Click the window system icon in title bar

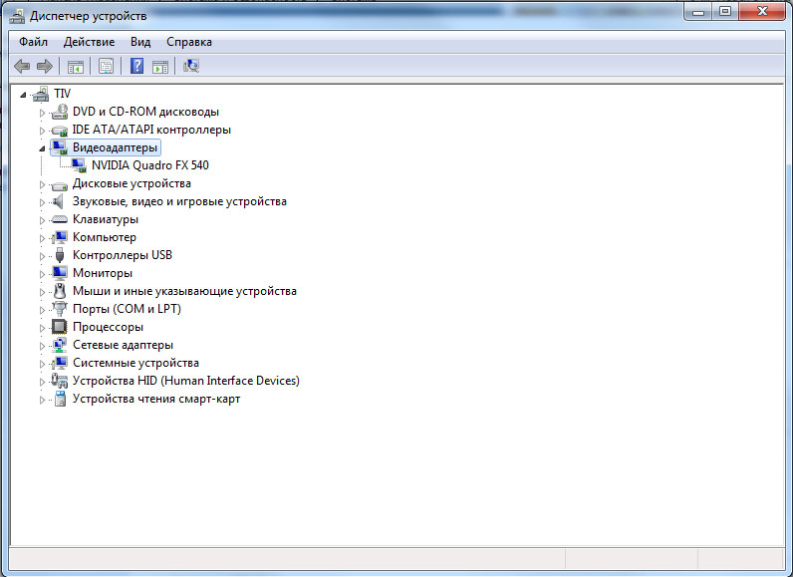pos(17,16)
